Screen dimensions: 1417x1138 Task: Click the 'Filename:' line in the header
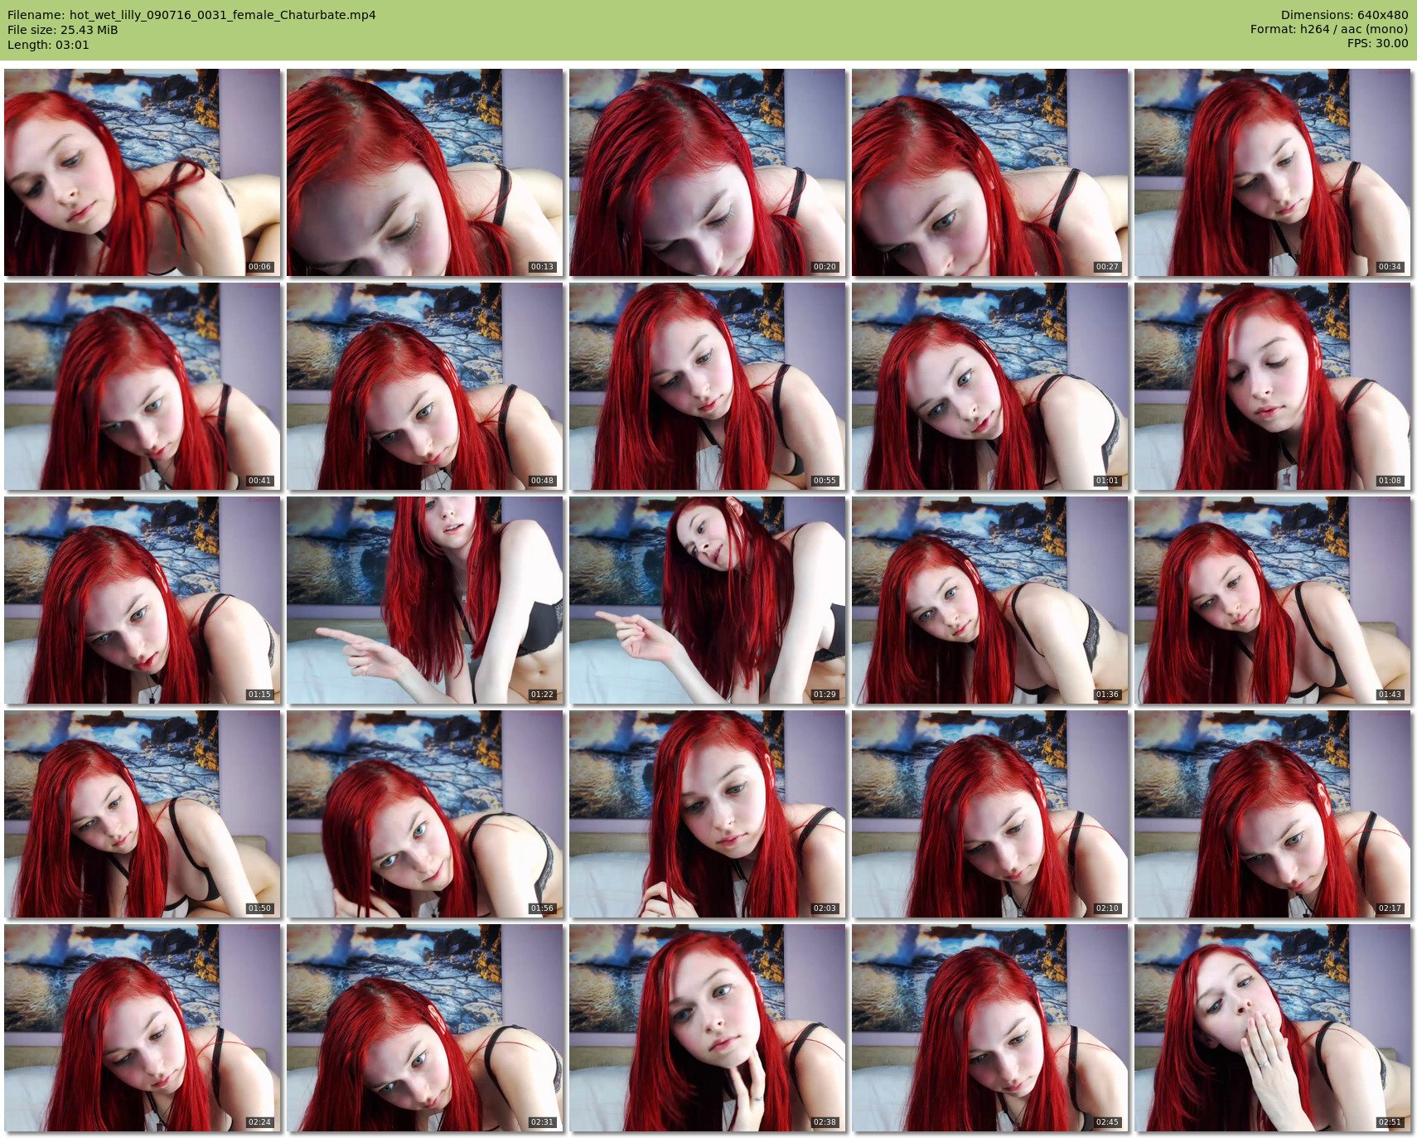(191, 15)
